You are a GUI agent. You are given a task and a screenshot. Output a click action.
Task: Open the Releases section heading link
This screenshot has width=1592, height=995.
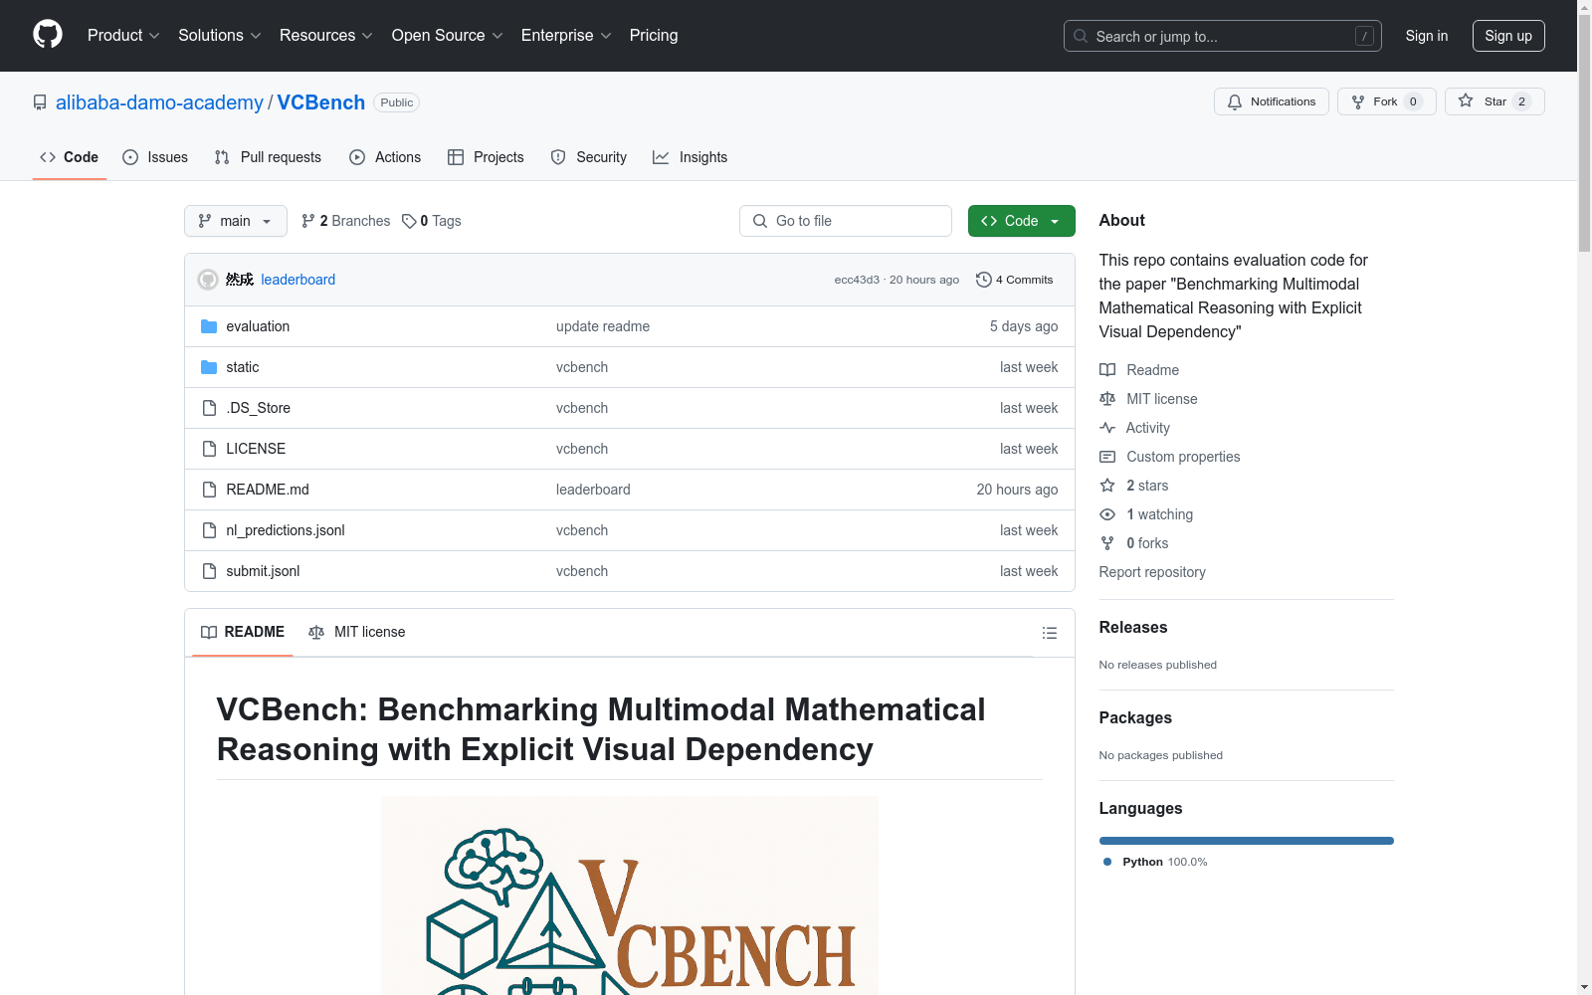point(1133,627)
